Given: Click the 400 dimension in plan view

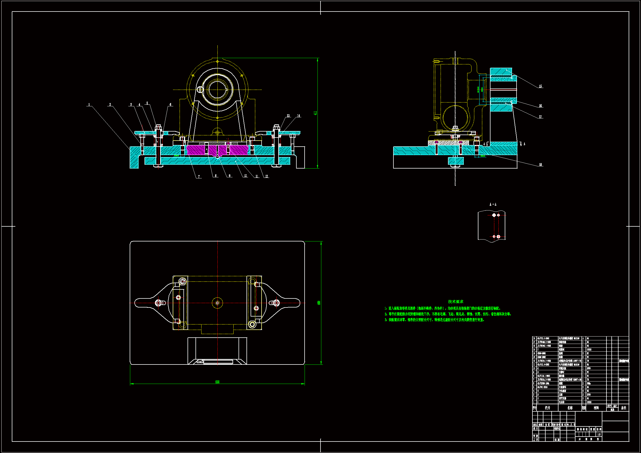Looking at the screenshot, I should [319, 303].
